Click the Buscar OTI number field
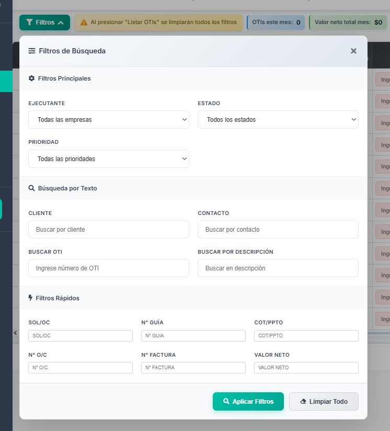Viewport: 390px width, 431px height. click(x=109, y=268)
